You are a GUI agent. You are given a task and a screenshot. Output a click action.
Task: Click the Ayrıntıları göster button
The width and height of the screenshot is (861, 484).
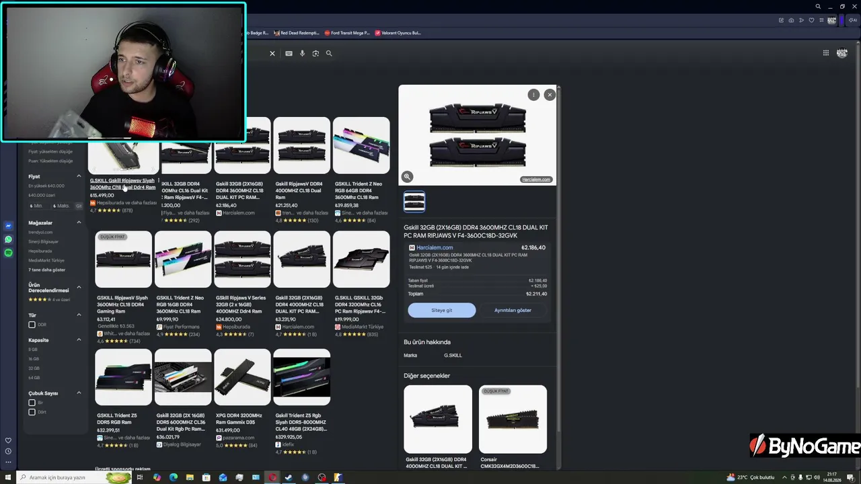[x=513, y=310]
